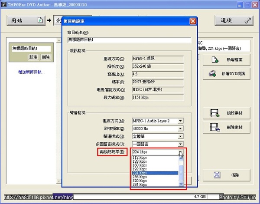Select 384 kbps in bitrate list

click(155, 184)
